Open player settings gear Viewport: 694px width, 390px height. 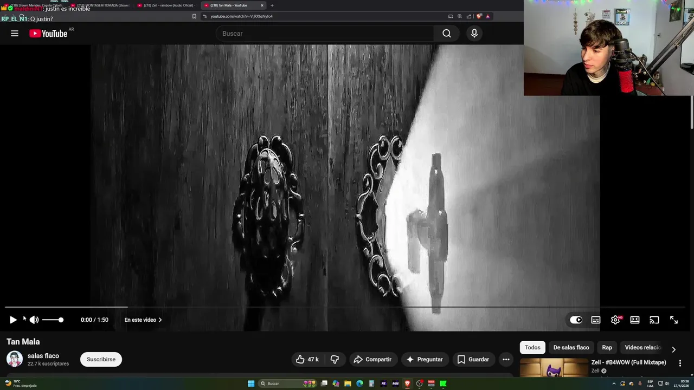(x=615, y=320)
